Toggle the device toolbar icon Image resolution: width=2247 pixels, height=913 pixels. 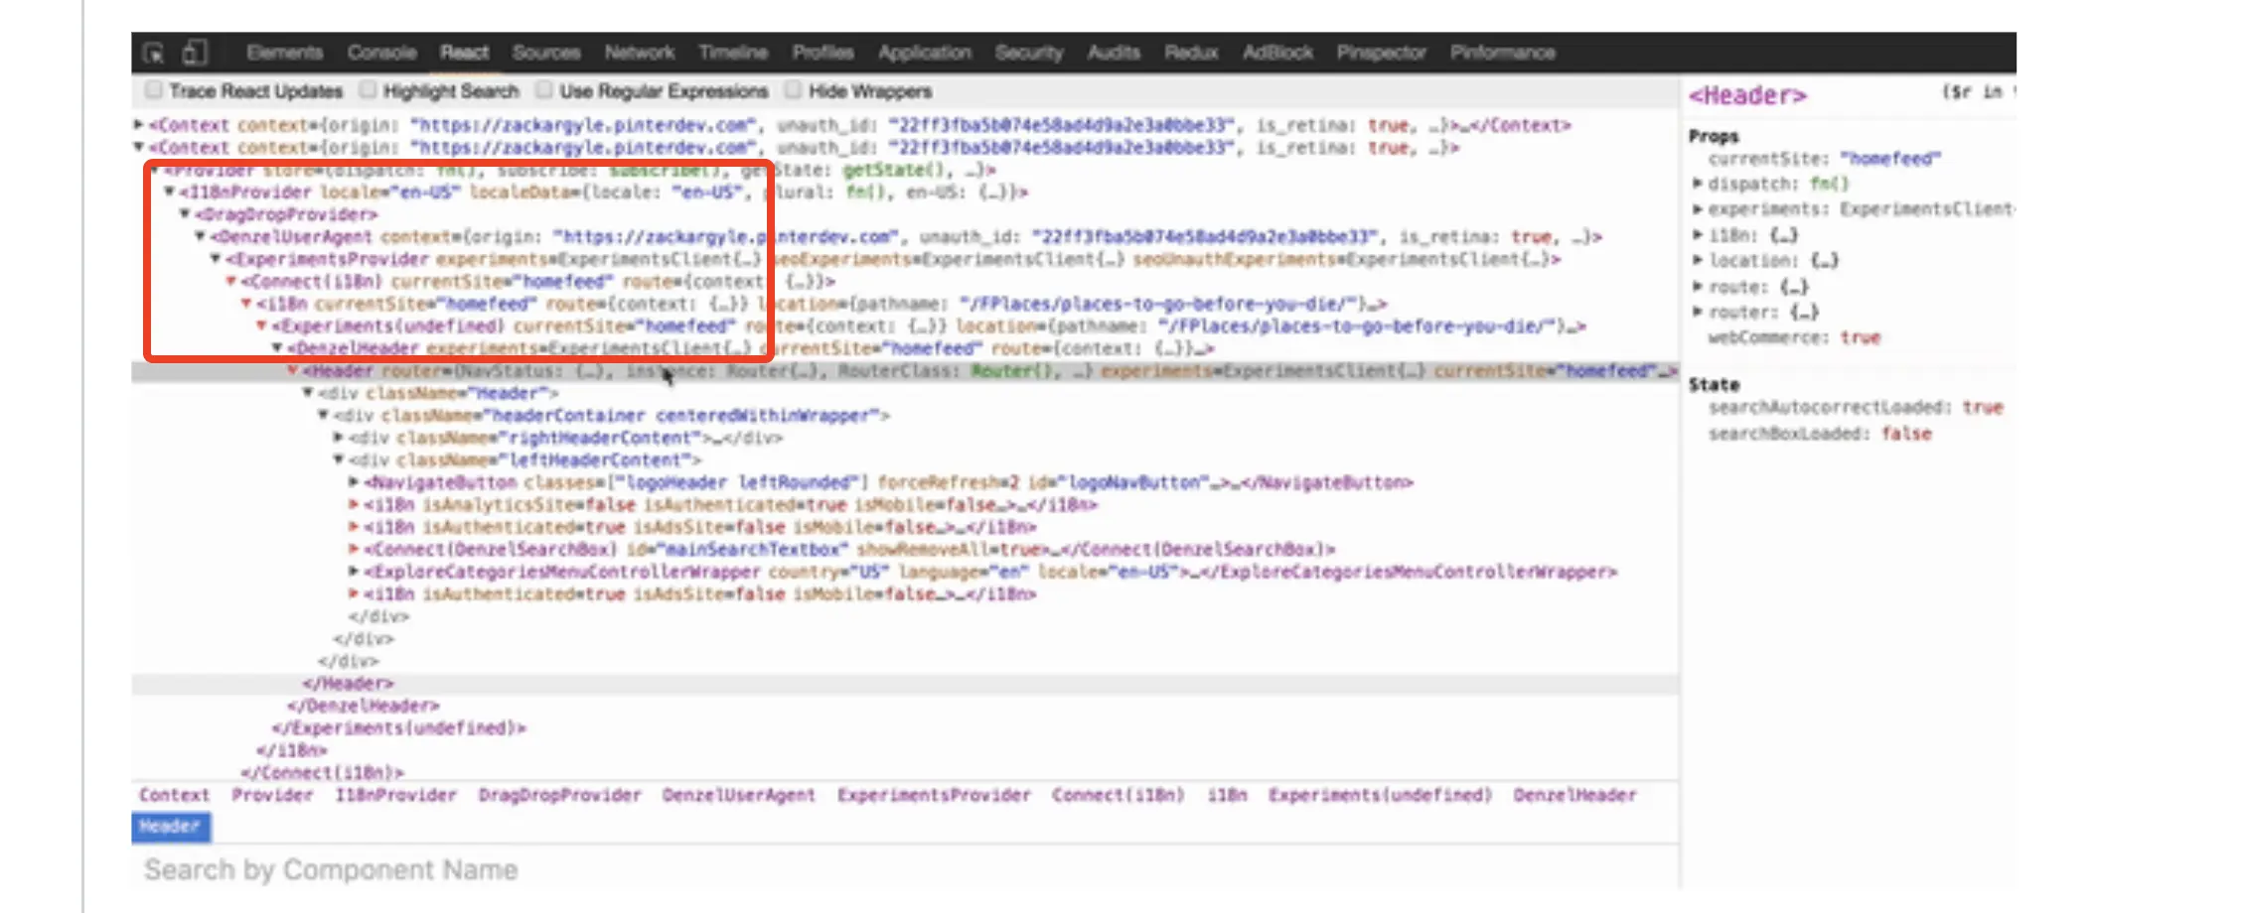click(195, 53)
